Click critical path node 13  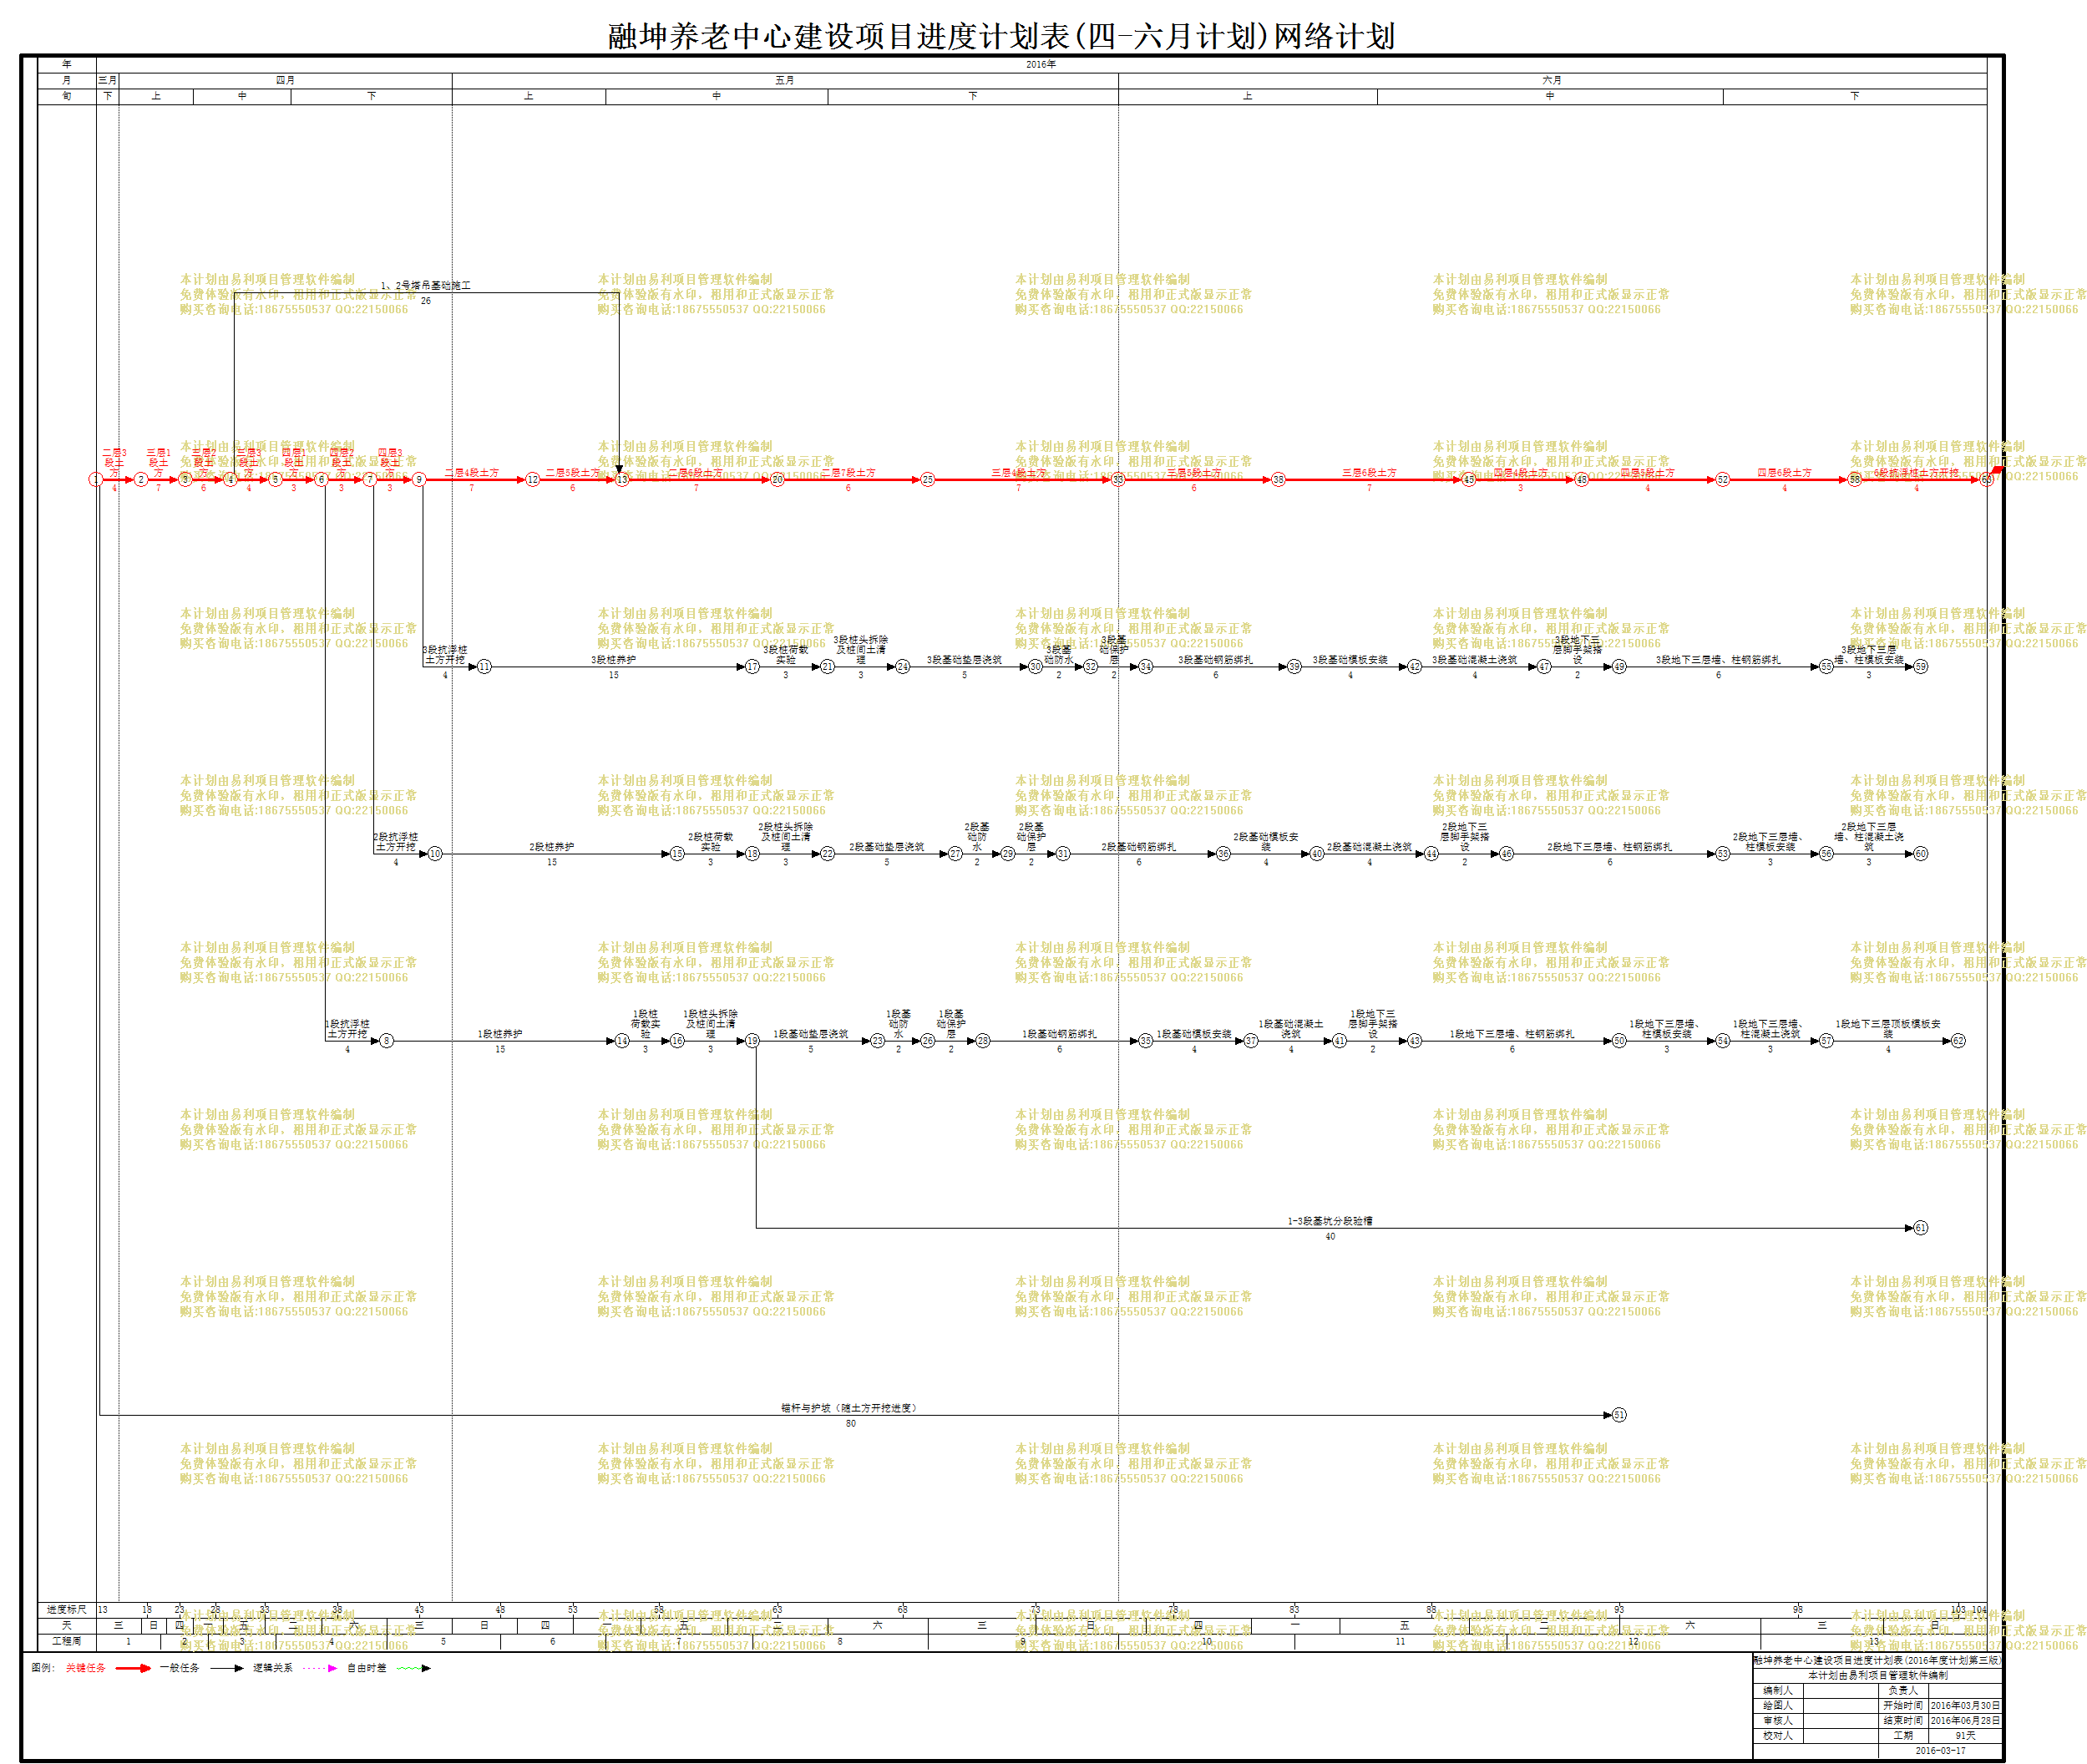point(621,480)
